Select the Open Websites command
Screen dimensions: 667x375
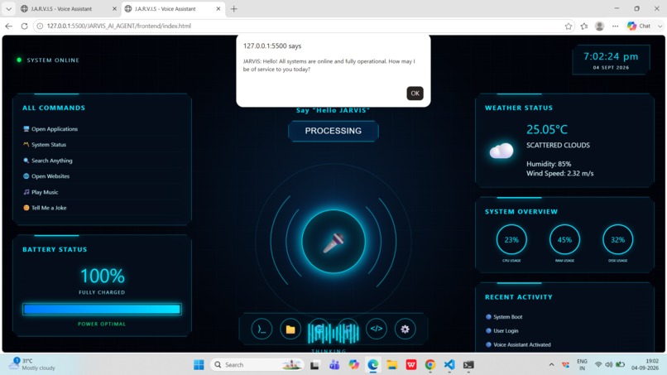point(46,176)
